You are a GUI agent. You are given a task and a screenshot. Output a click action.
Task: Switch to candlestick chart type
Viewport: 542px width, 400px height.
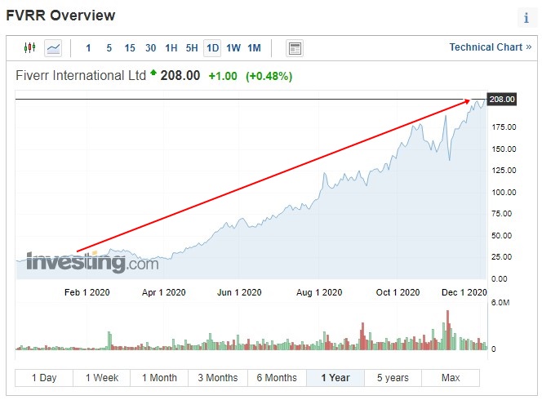coord(29,47)
